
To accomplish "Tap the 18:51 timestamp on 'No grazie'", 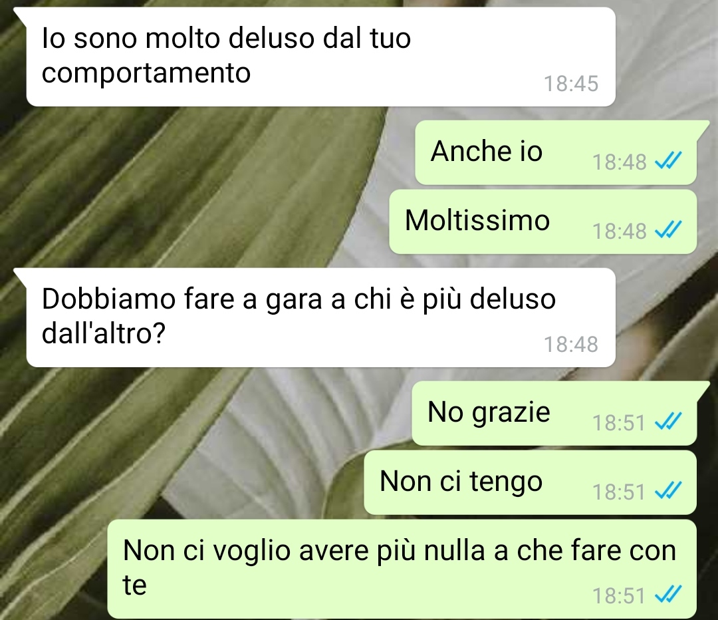I will (x=619, y=422).
